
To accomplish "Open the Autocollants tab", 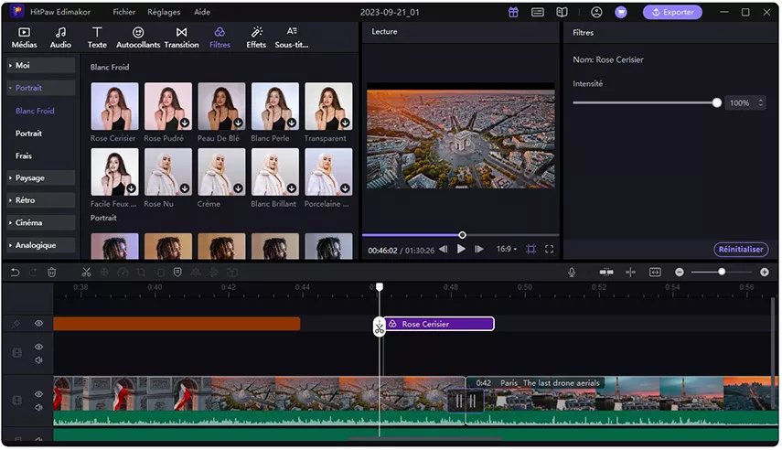I will click(x=138, y=37).
